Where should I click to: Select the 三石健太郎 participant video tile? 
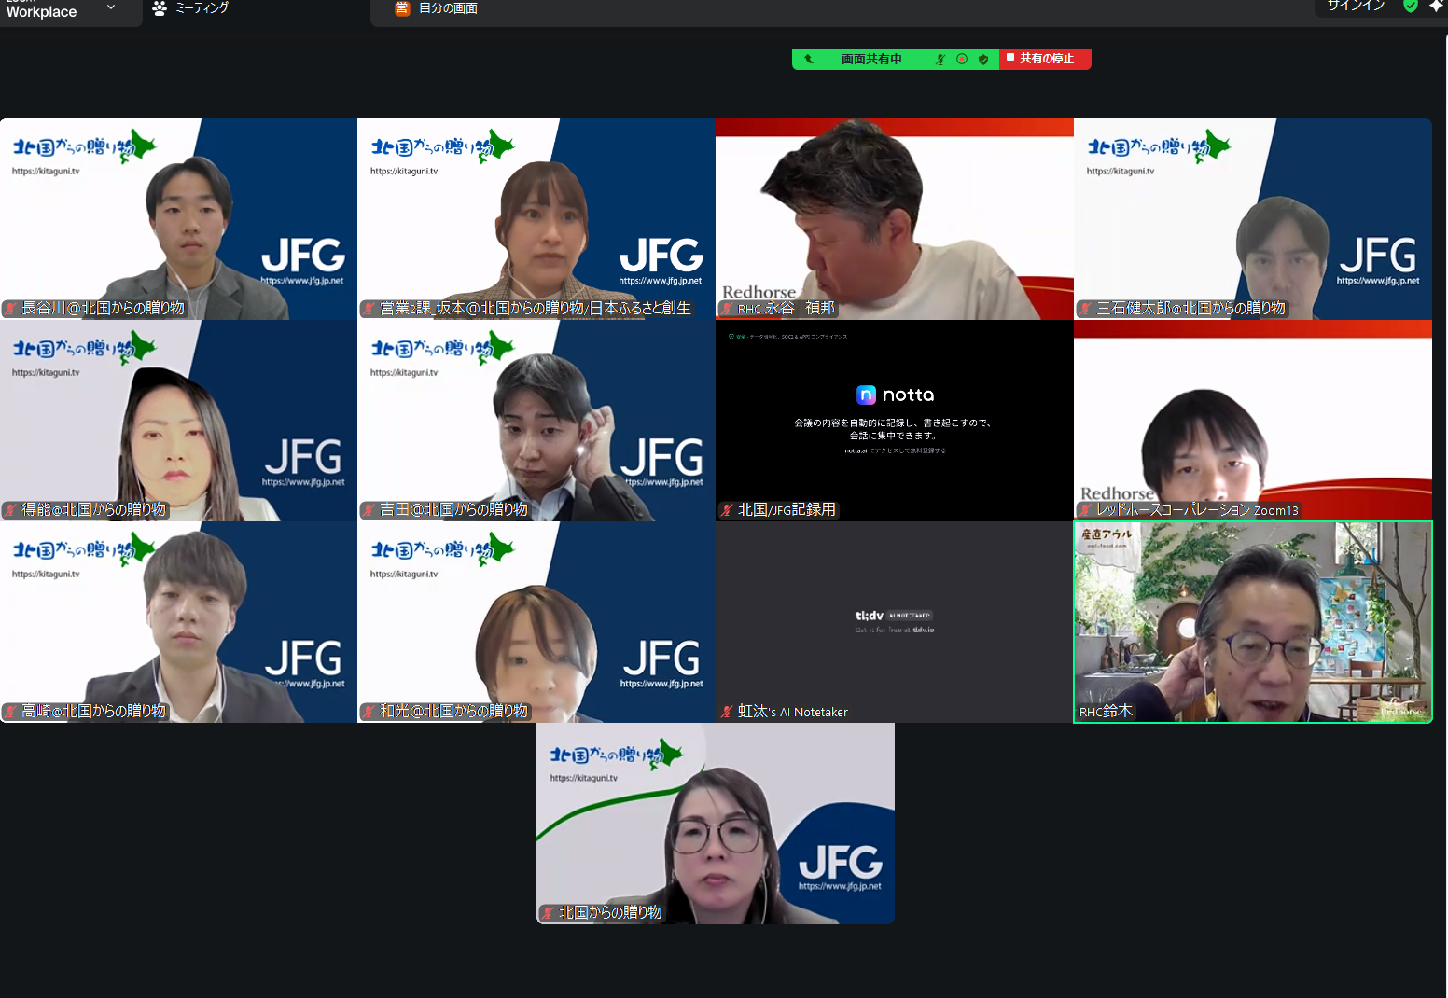click(1252, 218)
